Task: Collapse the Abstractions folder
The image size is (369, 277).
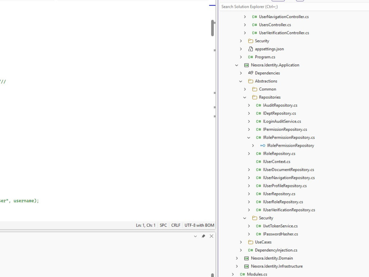Action: [241, 81]
